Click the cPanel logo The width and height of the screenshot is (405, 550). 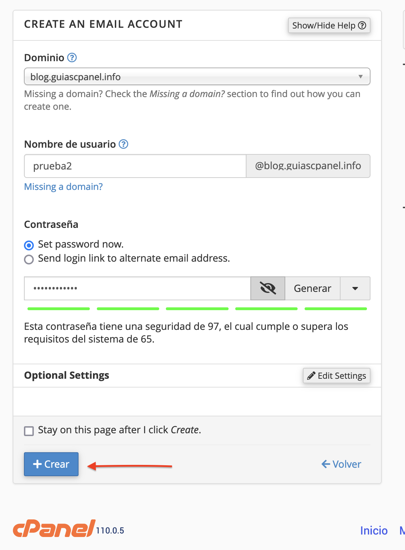pyautogui.click(x=54, y=529)
